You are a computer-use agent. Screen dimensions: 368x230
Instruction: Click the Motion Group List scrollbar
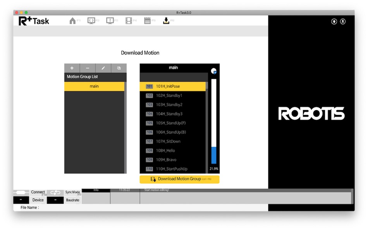[126, 127]
